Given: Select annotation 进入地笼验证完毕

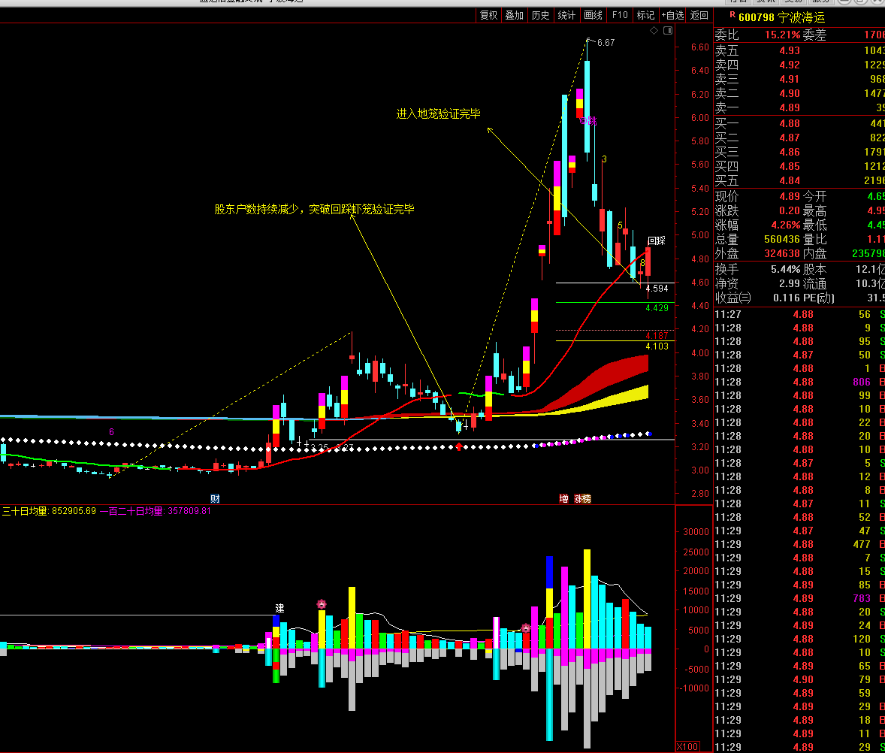Looking at the screenshot, I should (x=438, y=113).
